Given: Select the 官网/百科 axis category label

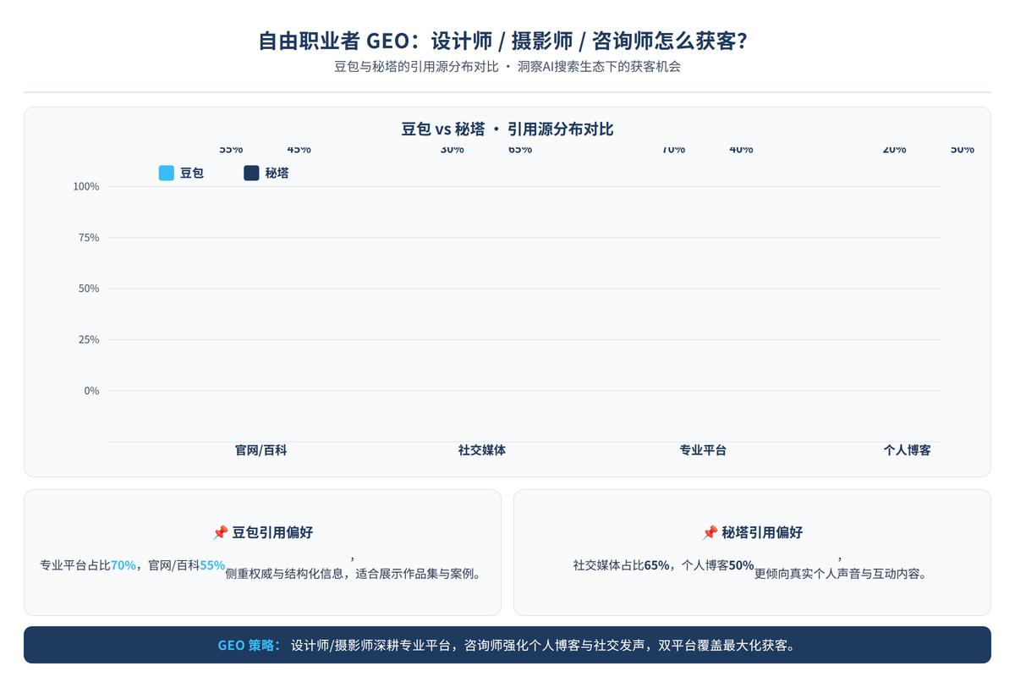Looking at the screenshot, I should [261, 450].
